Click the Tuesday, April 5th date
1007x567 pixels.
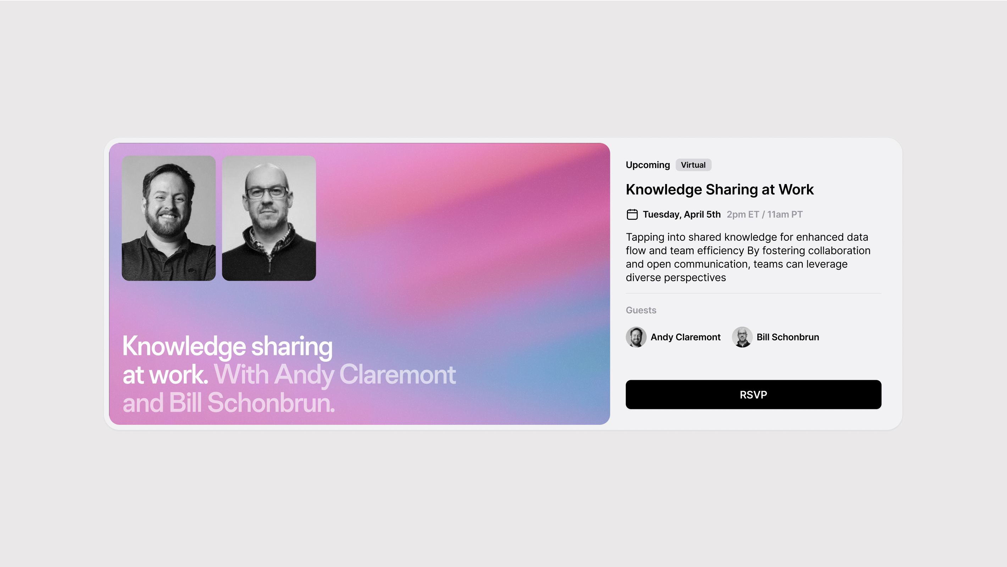pyautogui.click(x=682, y=214)
